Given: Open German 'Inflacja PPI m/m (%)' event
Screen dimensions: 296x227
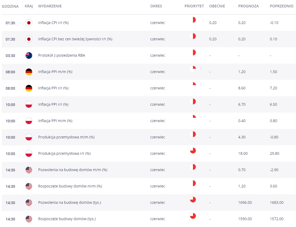Looking at the screenshot, I should 55,72.
